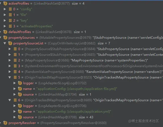
Task: Expand entry 0 "config" in activeProfiles
Action: click(5, 9)
